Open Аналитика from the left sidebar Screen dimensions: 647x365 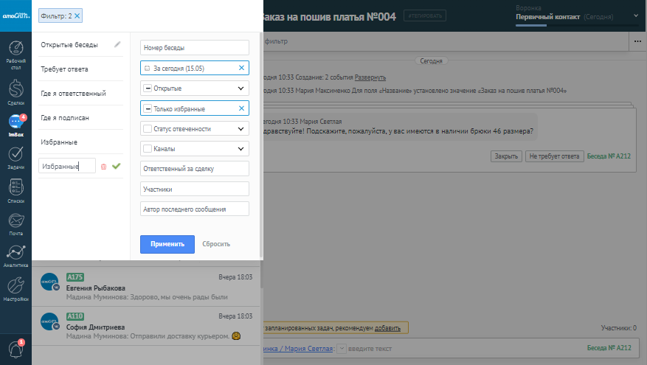15,254
